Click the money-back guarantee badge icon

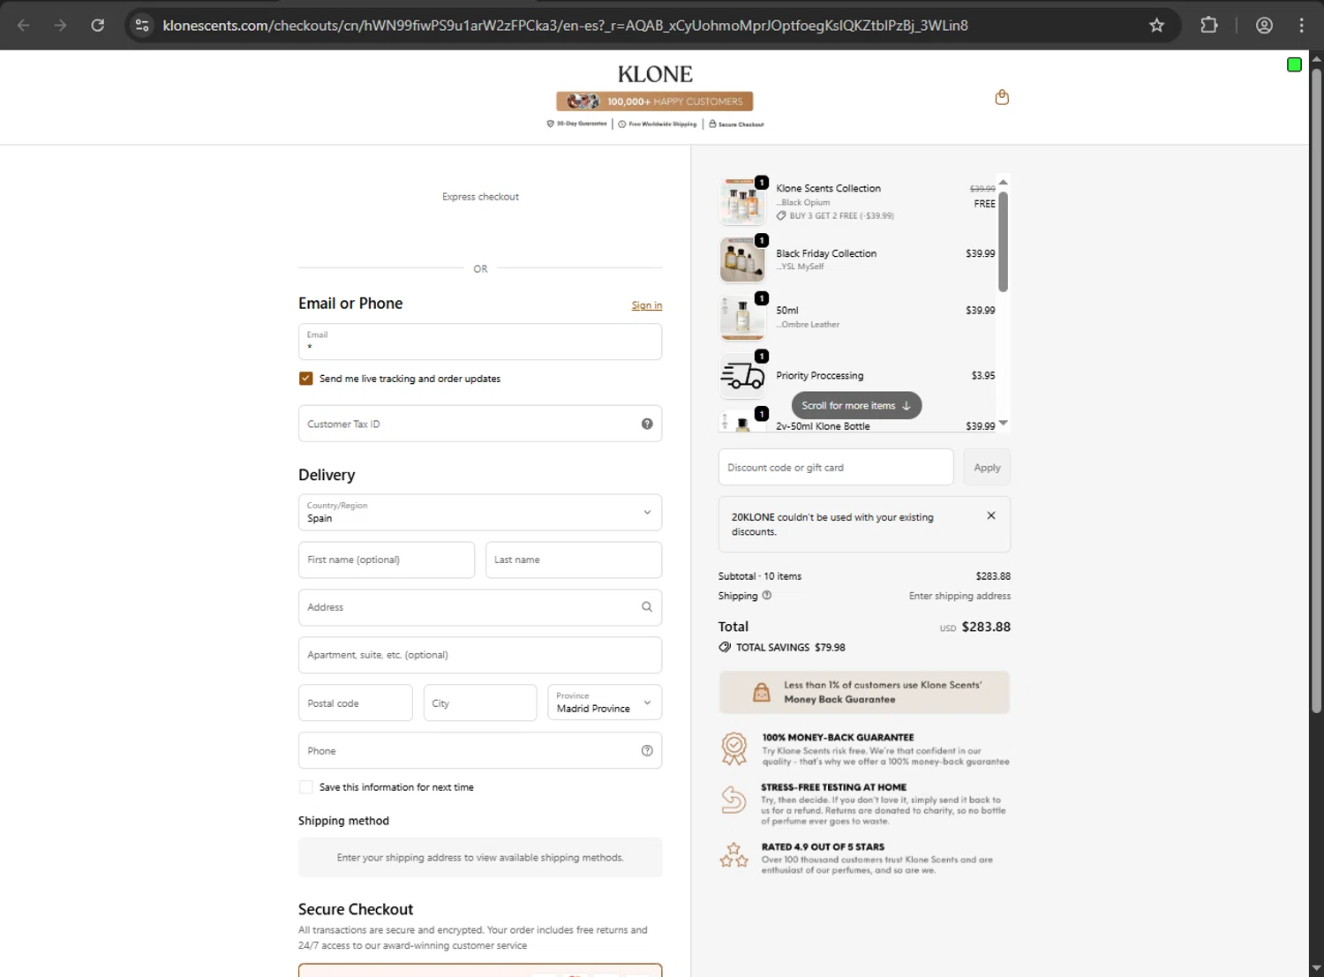(x=733, y=748)
